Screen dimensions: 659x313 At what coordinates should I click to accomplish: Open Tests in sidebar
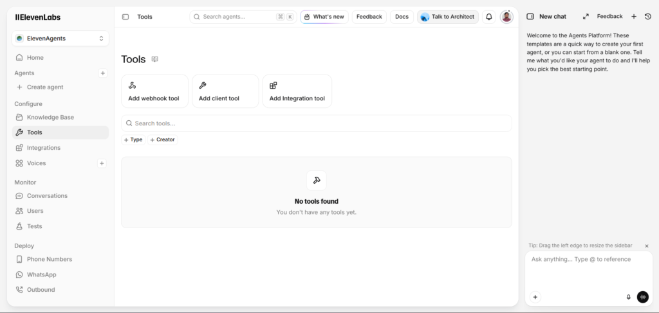[60, 226]
